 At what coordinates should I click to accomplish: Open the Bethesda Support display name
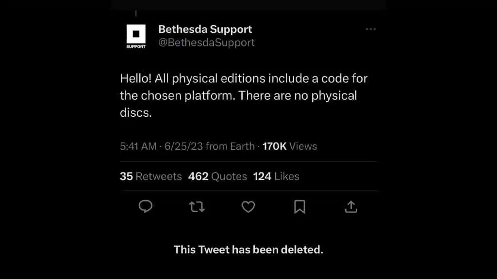tap(205, 29)
